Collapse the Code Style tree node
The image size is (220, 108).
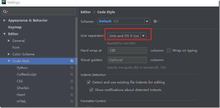pyautogui.click(x=9, y=61)
